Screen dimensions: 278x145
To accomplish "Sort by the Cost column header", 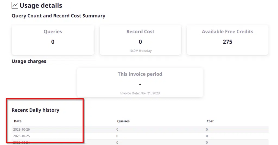I will pyautogui.click(x=210, y=121).
